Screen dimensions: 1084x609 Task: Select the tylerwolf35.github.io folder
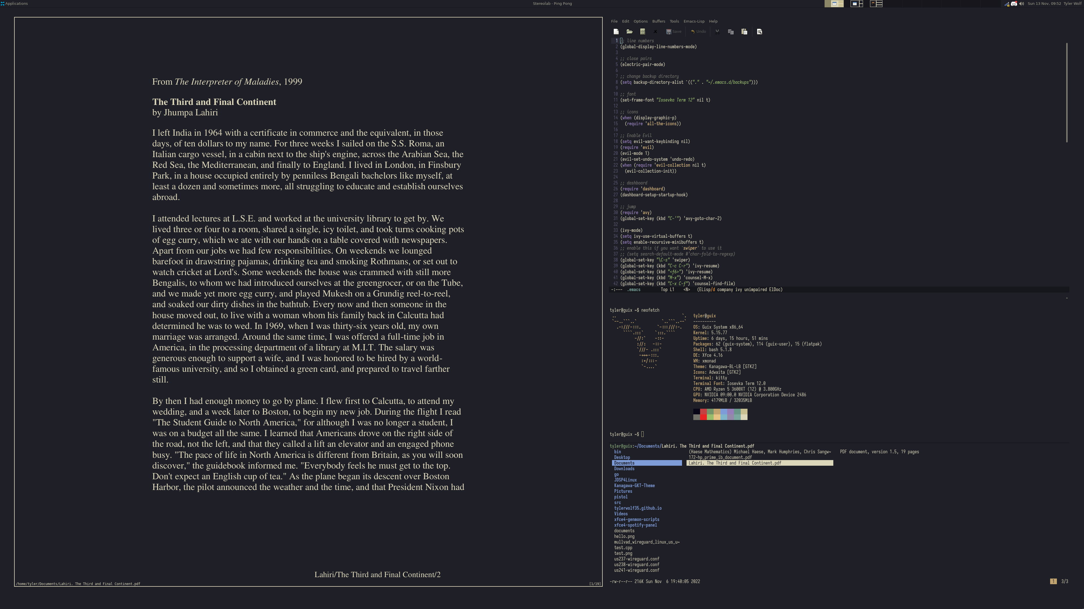pyautogui.click(x=637, y=508)
